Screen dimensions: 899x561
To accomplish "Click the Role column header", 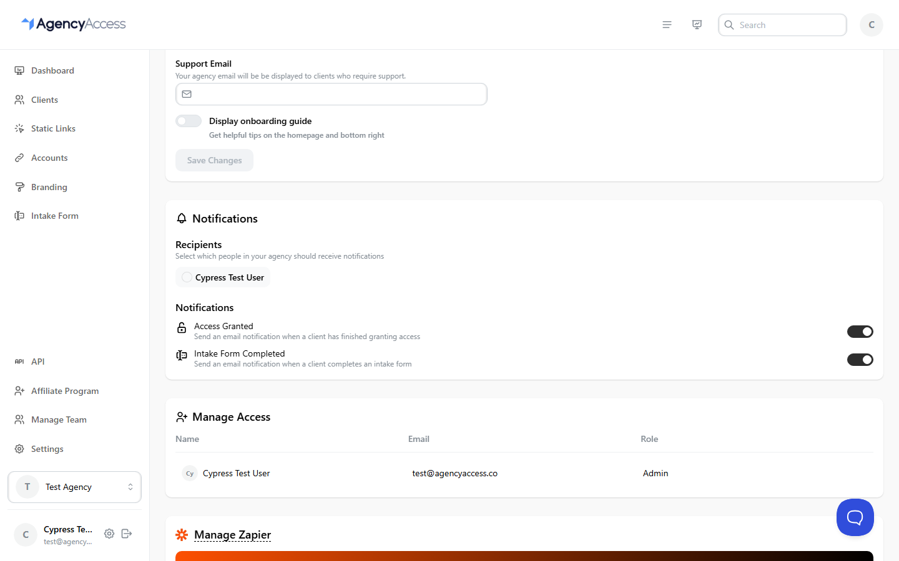I will point(649,439).
